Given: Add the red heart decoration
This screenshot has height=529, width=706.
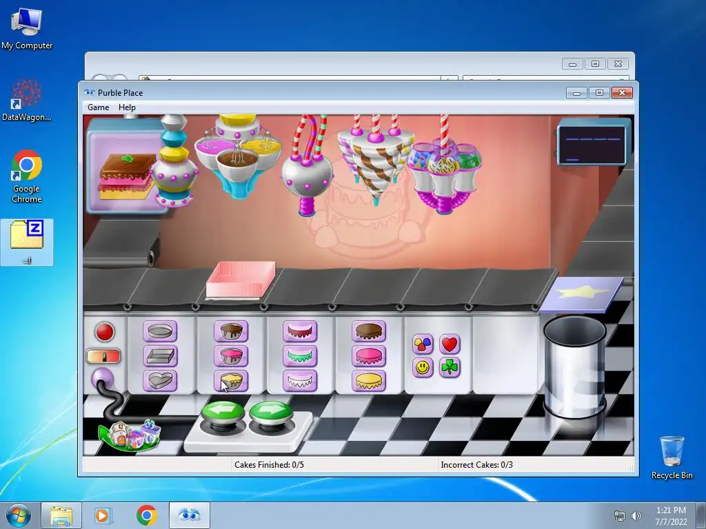Looking at the screenshot, I should click(450, 344).
